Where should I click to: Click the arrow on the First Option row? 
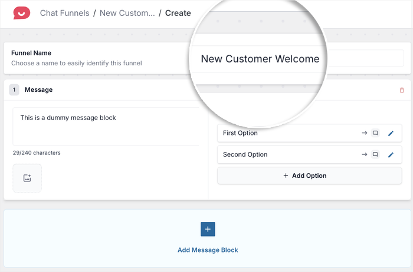(364, 133)
